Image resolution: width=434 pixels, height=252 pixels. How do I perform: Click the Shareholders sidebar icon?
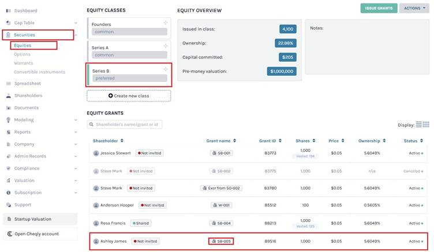[x=9, y=96]
